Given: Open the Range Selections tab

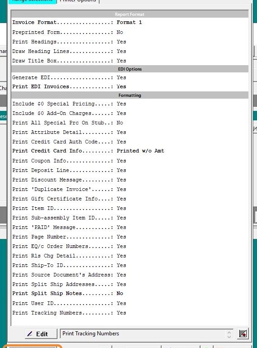Looking at the screenshot, I should [32, 1].
